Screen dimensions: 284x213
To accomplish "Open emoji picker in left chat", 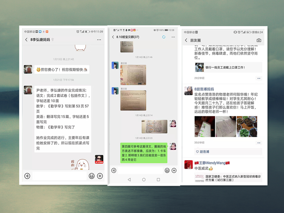I will tap(92, 176).
